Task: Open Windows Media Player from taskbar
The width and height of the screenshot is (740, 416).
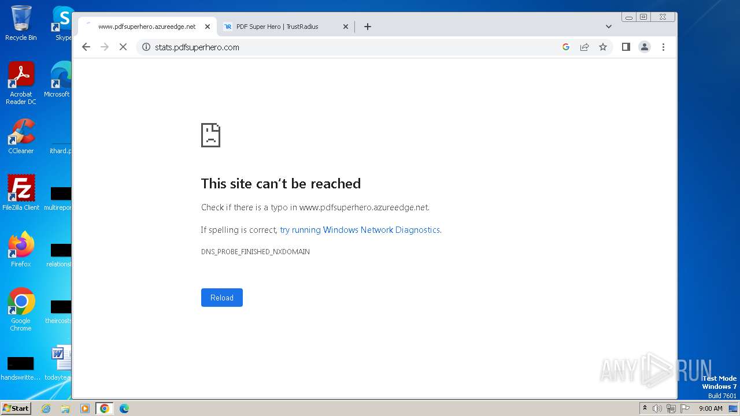Action: (x=85, y=408)
